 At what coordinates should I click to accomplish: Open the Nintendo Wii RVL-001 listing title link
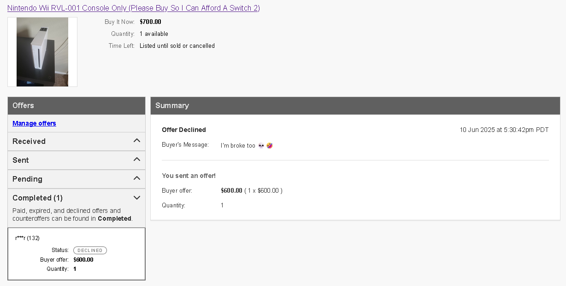(x=134, y=8)
